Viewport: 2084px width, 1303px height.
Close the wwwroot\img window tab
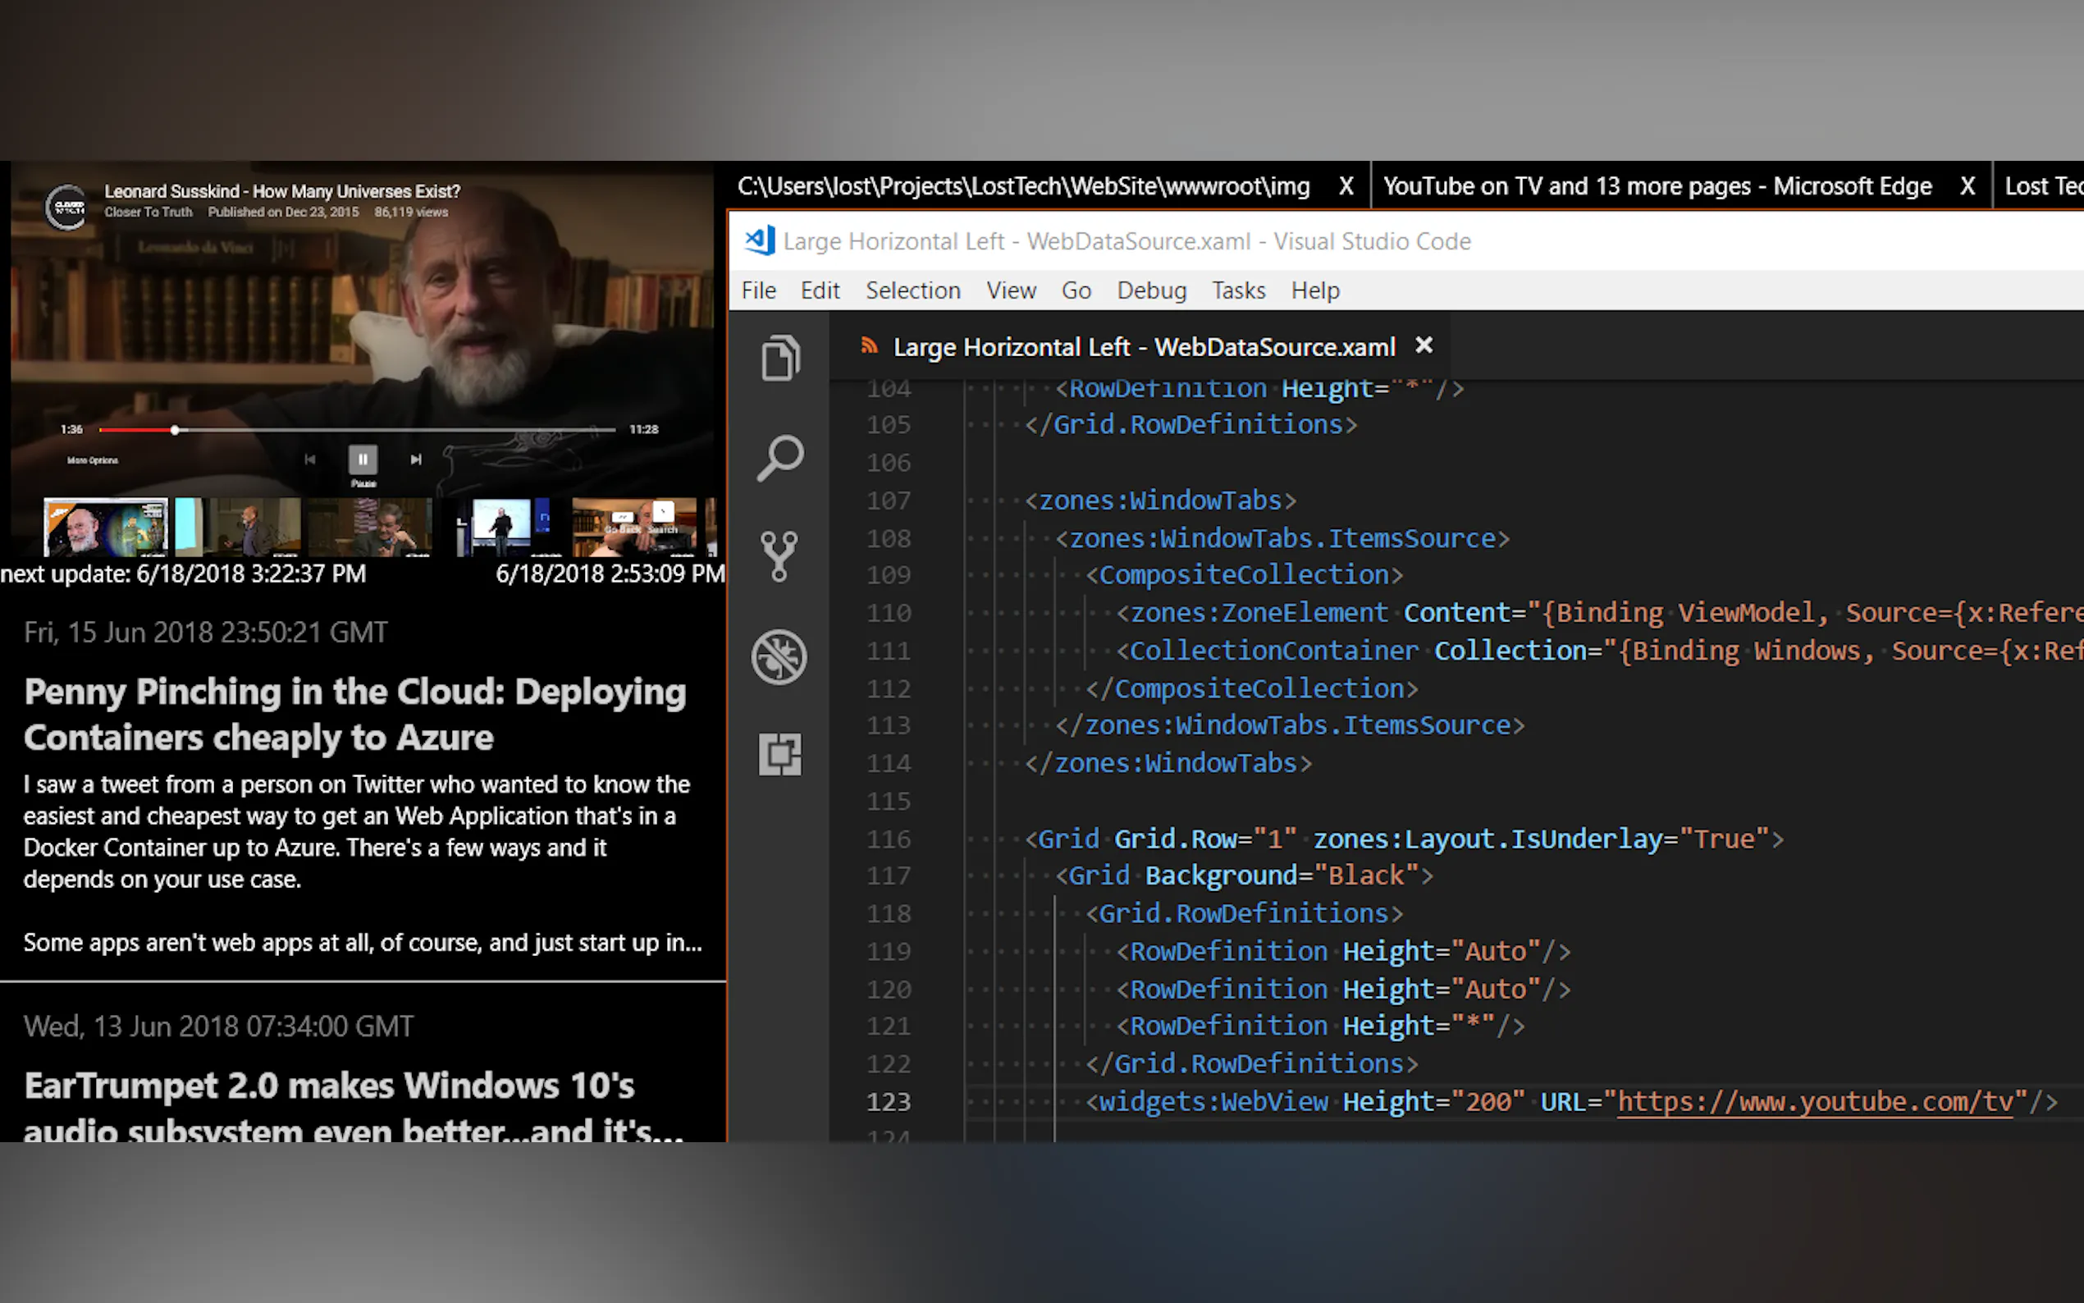tap(1346, 186)
